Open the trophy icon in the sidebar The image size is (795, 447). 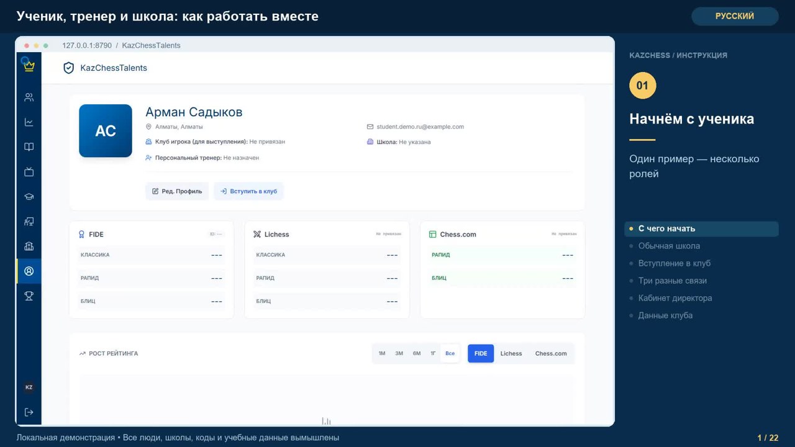(x=29, y=296)
